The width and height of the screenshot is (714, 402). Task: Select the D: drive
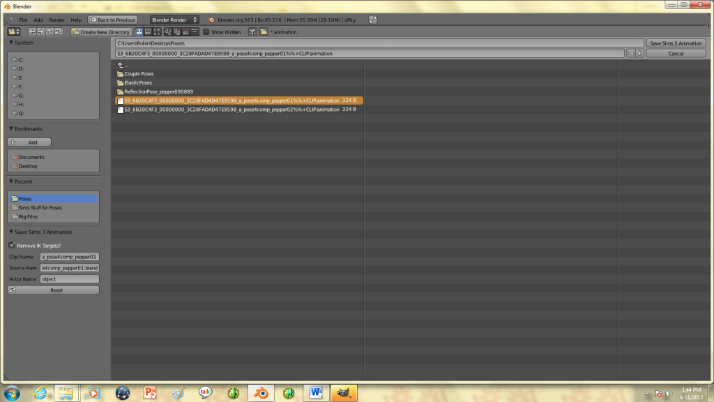(53, 69)
